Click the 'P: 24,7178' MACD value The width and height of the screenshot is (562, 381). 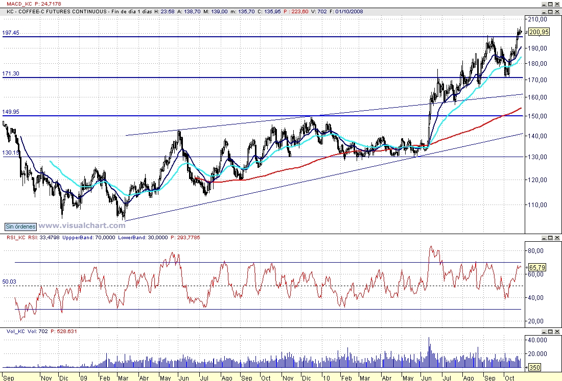[x=48, y=4]
